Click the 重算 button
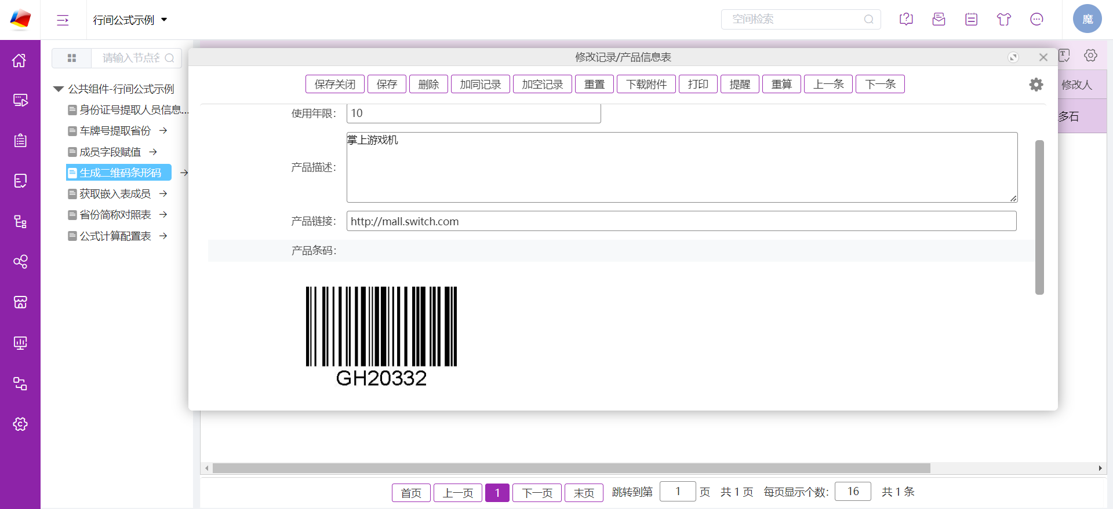The image size is (1113, 509). click(x=781, y=84)
